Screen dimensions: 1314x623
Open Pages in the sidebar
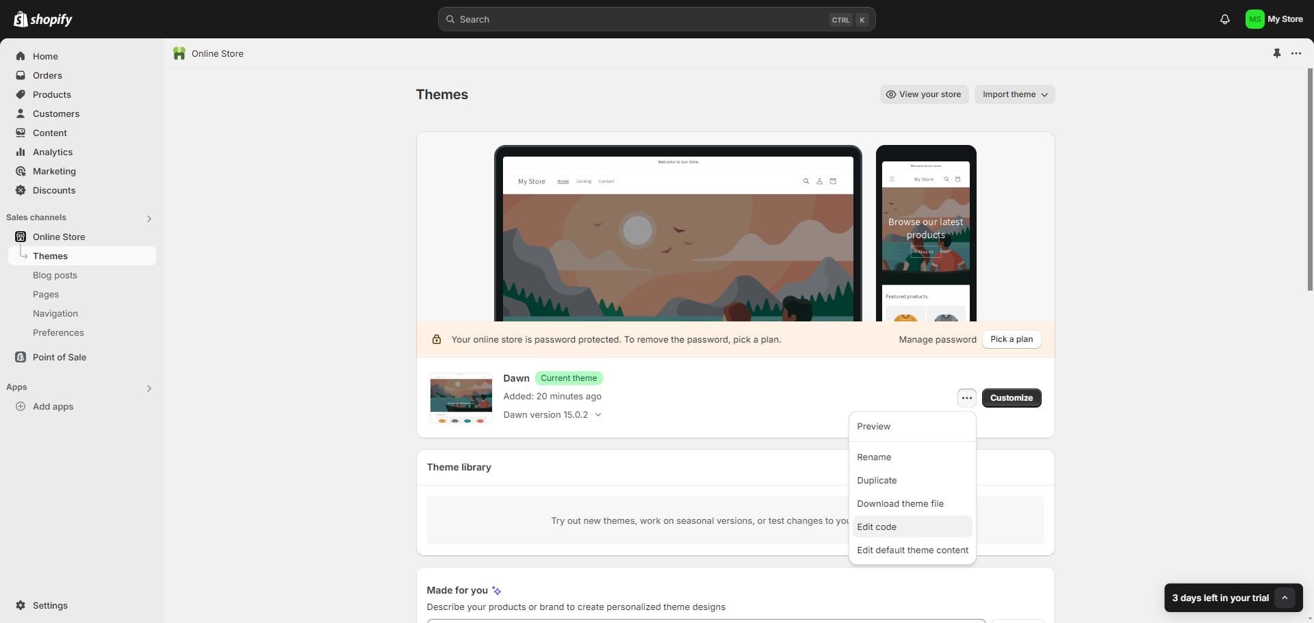tap(46, 294)
